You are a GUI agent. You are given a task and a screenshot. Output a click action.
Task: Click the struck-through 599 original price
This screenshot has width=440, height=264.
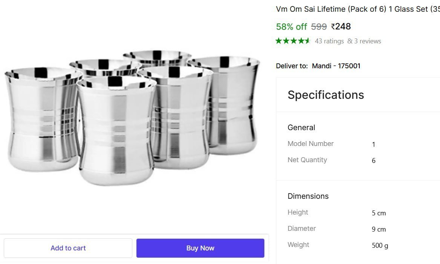click(x=319, y=27)
